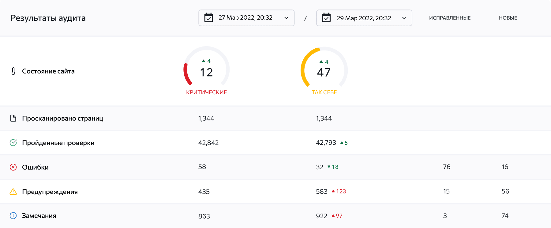Click the red site health gauge showing 12

[x=206, y=67]
